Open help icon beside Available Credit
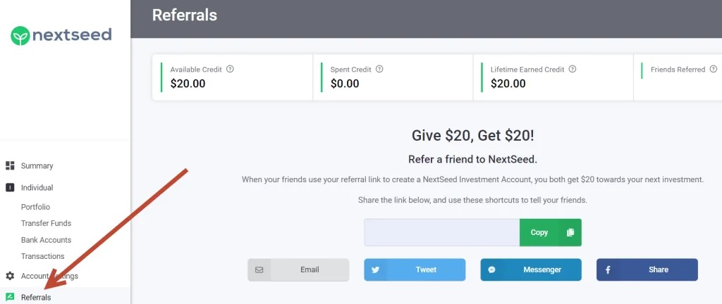This screenshot has height=304, width=722. pyautogui.click(x=231, y=70)
